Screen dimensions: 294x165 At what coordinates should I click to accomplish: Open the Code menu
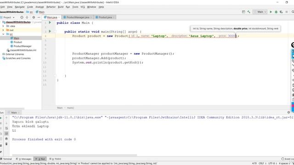tap(30, 7)
